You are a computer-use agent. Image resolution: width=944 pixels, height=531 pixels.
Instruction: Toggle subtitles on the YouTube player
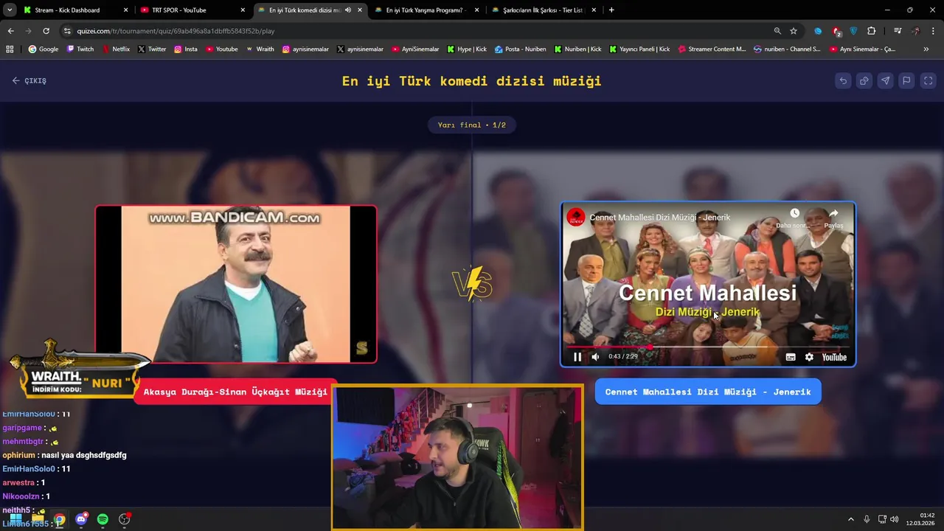791,357
